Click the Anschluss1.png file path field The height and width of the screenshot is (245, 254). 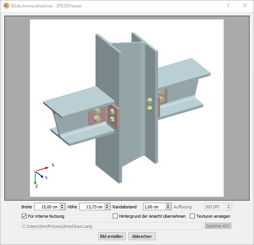point(112,226)
